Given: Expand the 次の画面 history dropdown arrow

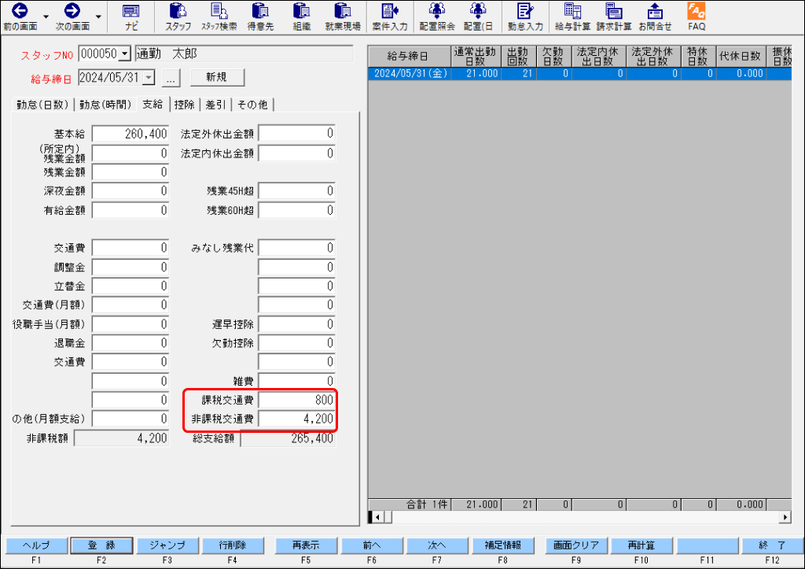Looking at the screenshot, I should click(98, 17).
